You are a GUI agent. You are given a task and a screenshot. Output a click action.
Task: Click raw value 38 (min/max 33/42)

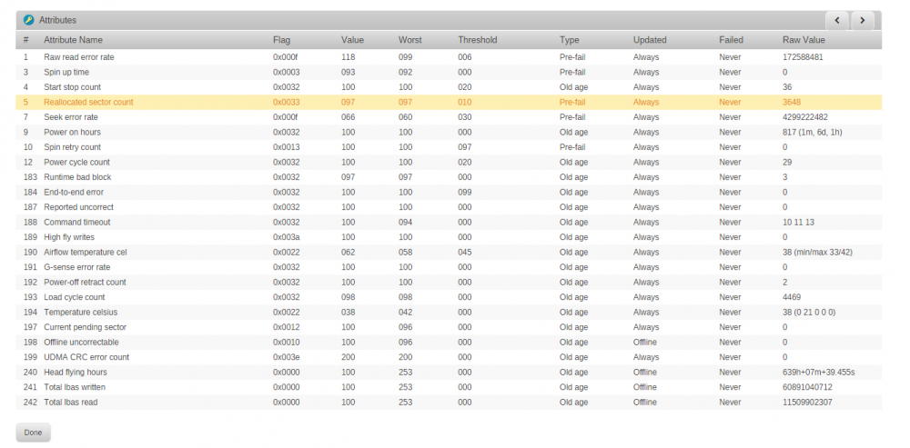tap(818, 253)
